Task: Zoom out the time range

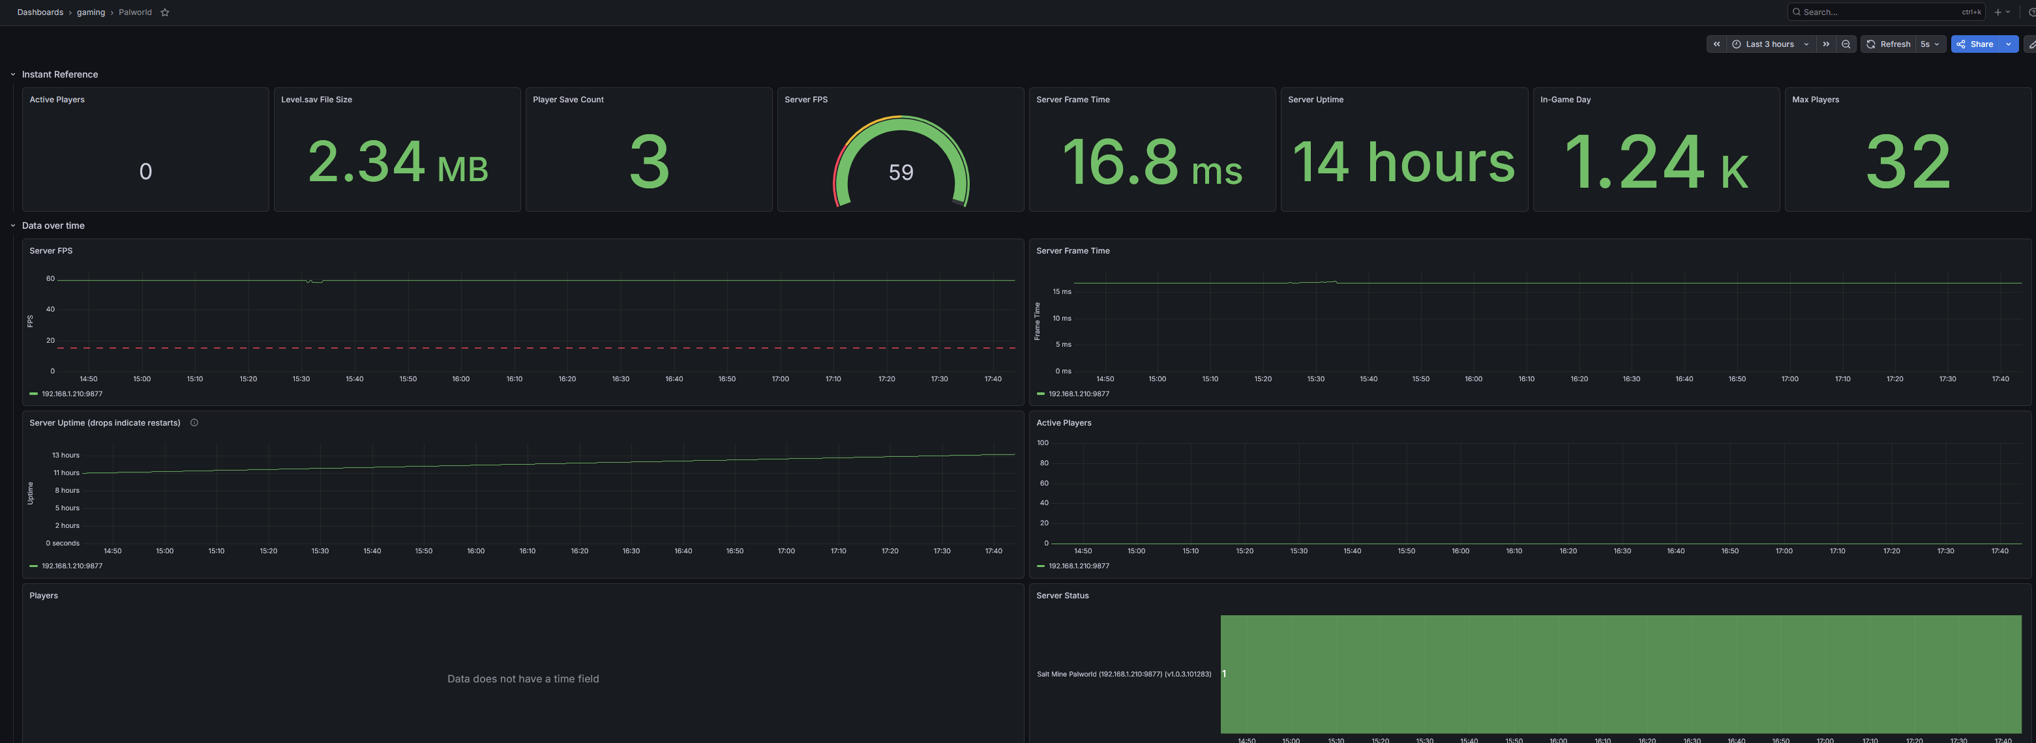Action: tap(1846, 44)
